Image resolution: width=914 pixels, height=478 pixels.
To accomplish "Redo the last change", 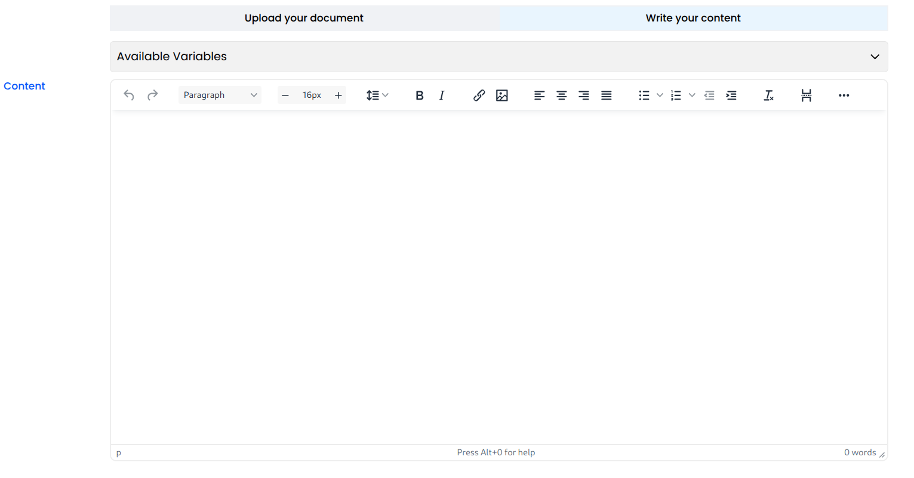I will coord(152,95).
